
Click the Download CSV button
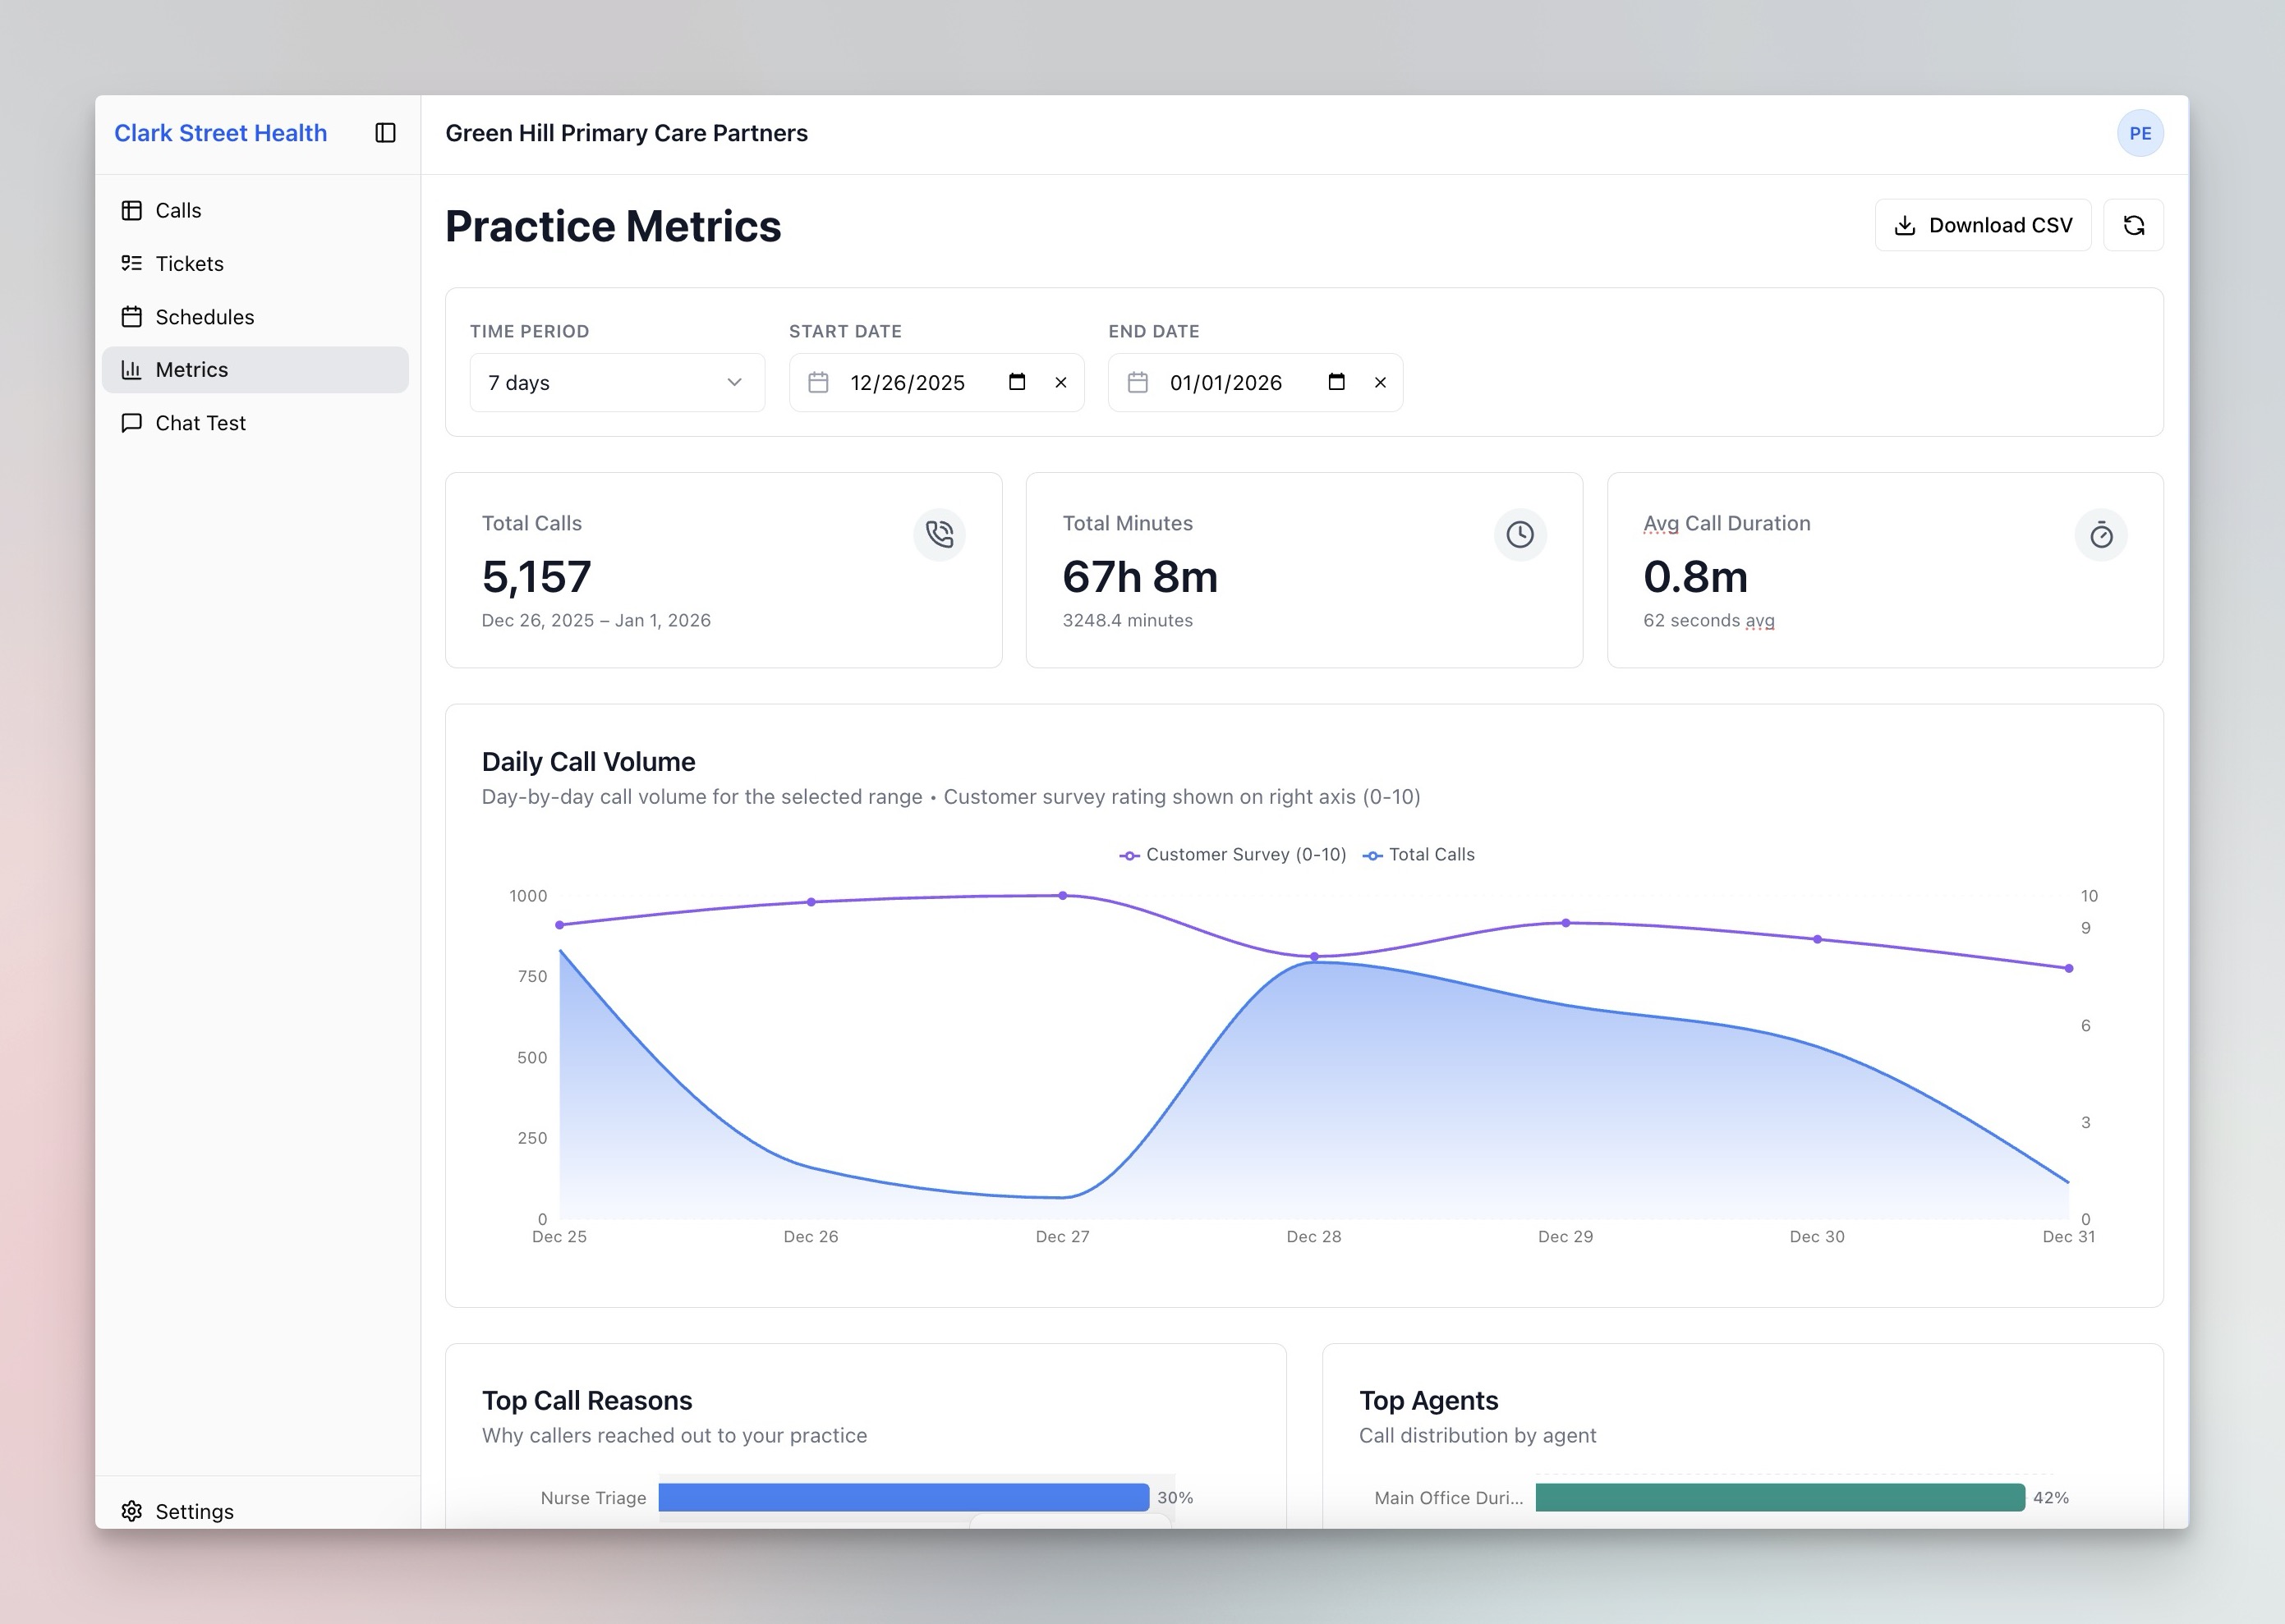point(1982,225)
